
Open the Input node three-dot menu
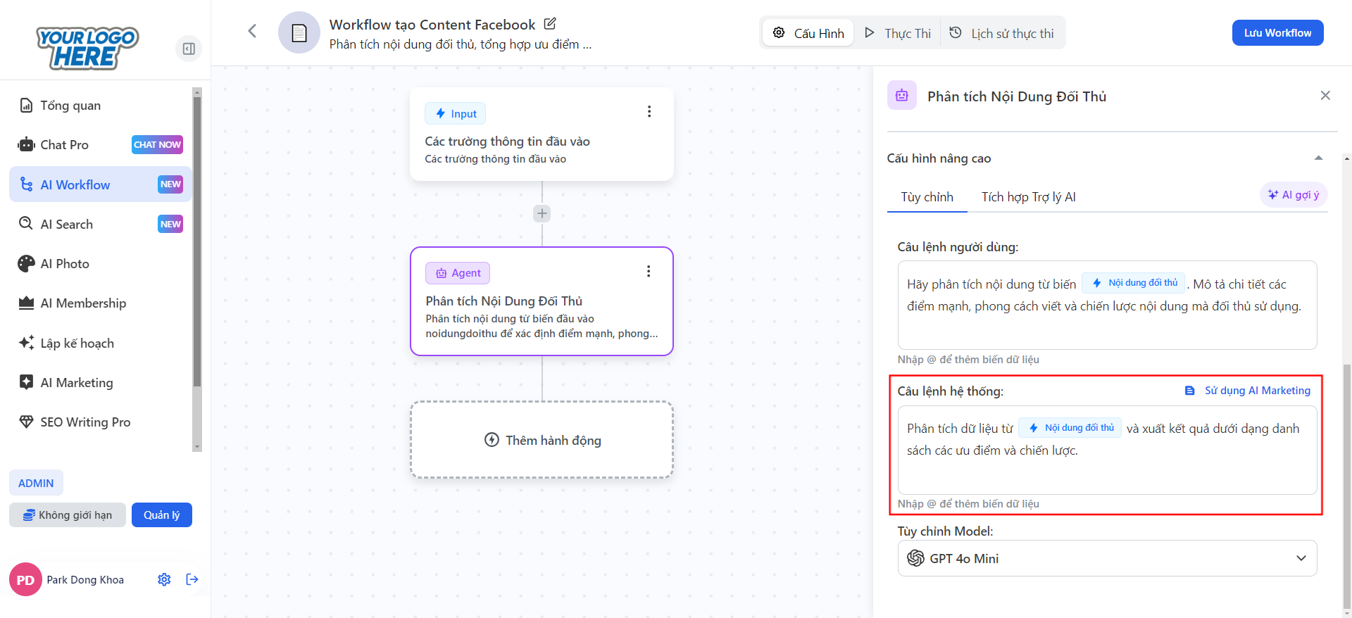click(x=649, y=112)
